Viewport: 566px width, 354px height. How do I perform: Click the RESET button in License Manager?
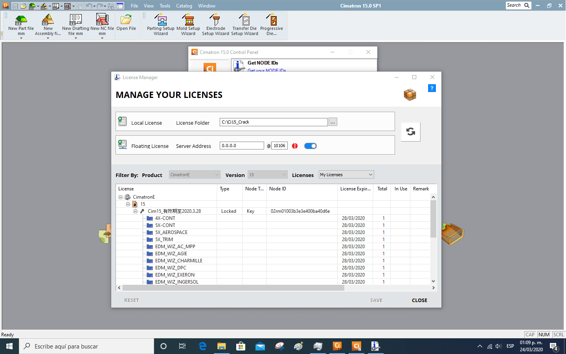coord(132,300)
